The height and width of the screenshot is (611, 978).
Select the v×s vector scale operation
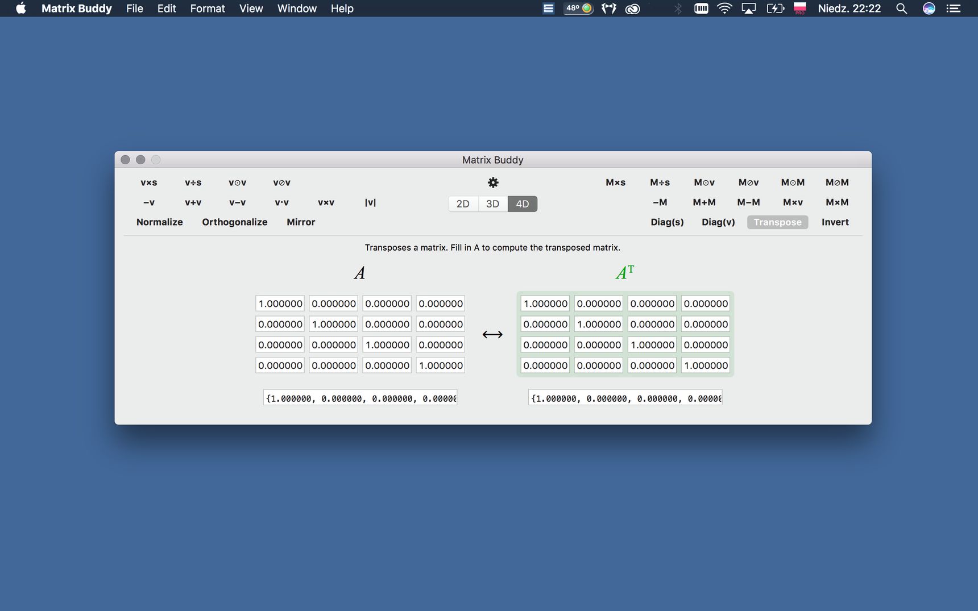pyautogui.click(x=149, y=182)
